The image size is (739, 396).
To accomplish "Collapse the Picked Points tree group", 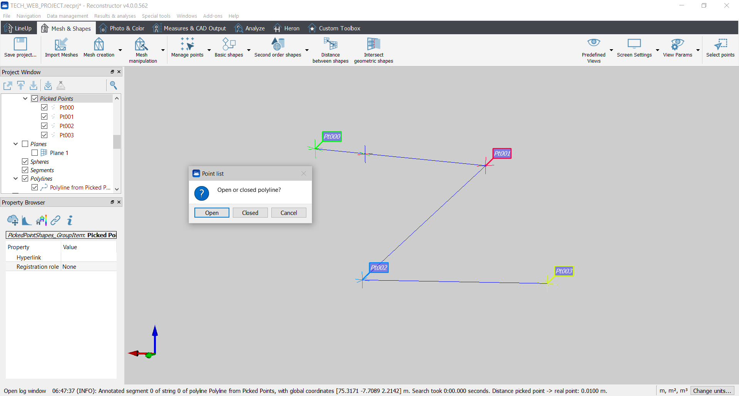I will 25,98.
